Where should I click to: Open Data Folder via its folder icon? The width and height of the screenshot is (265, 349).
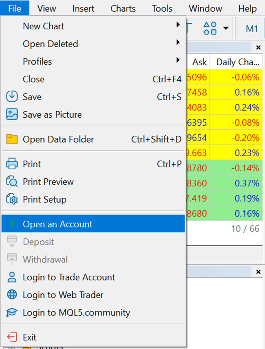coord(12,140)
